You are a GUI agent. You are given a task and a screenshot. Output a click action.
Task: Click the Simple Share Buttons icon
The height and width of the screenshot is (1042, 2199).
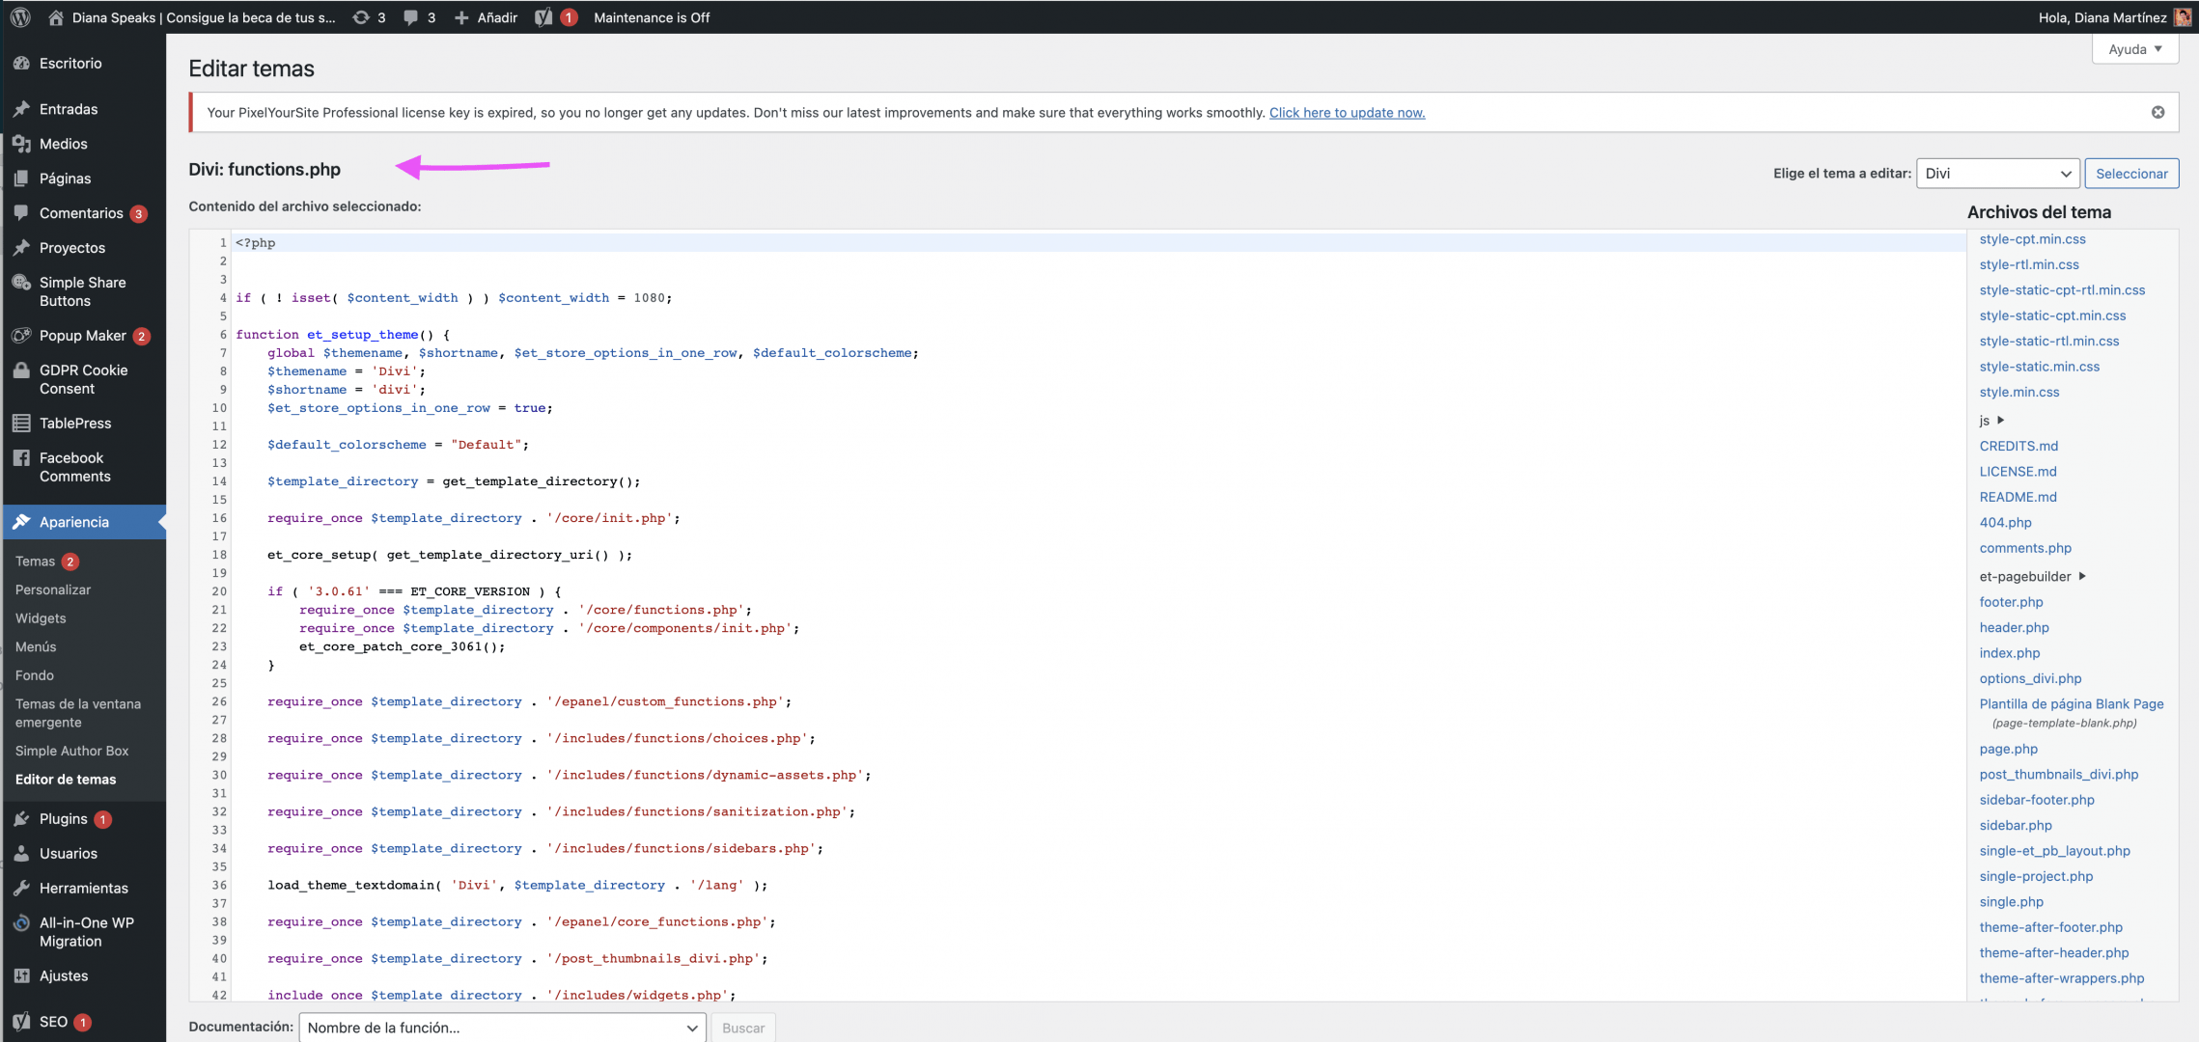(x=21, y=283)
